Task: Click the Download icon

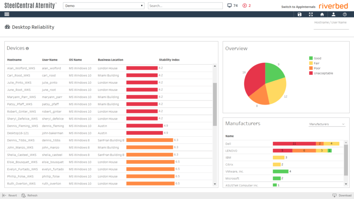Action: pos(334,196)
